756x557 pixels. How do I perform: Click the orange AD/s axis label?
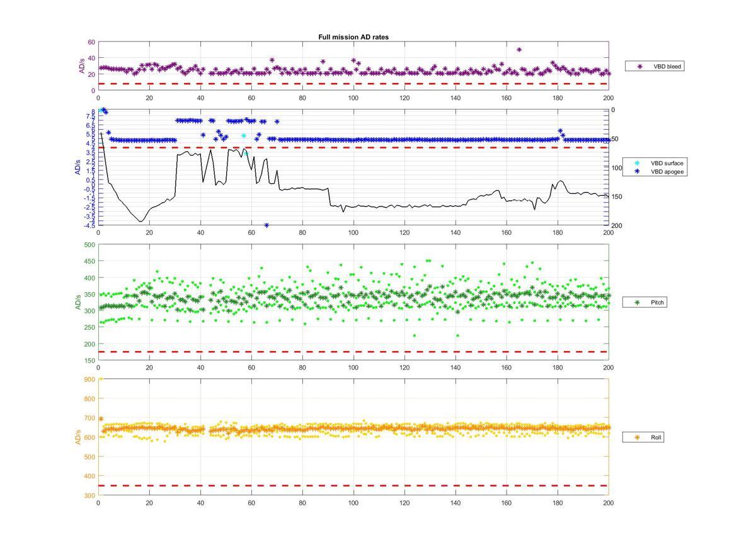tap(79, 437)
